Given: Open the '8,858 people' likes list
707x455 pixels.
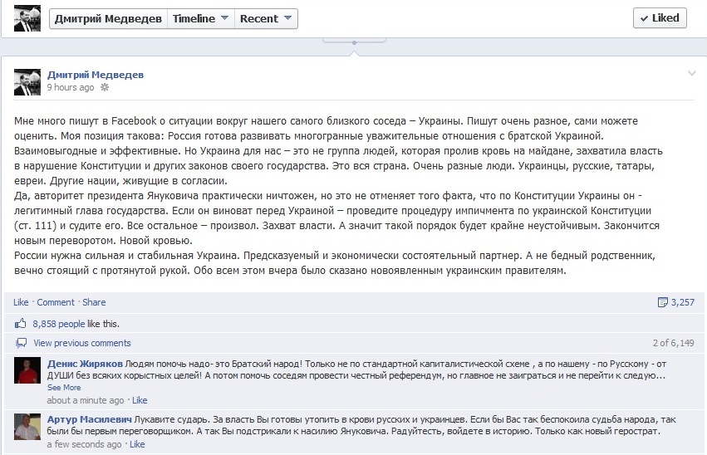Looking at the screenshot, I should (x=58, y=324).
